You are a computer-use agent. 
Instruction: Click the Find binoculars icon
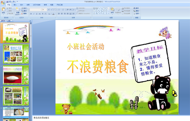[134, 8]
